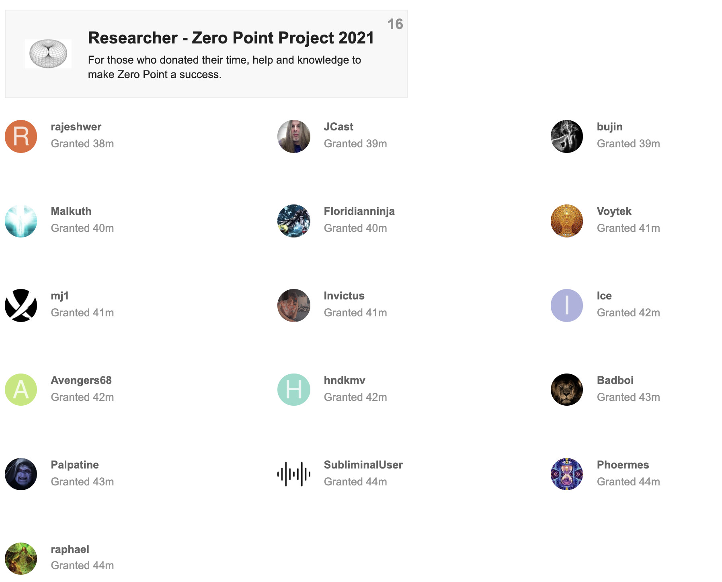Open Badboi's lion avatar
Screen dimensions: 722x582
click(567, 390)
